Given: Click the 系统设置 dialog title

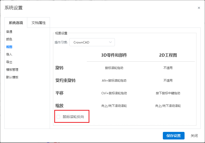Looking at the screenshot, I should pos(14,8).
